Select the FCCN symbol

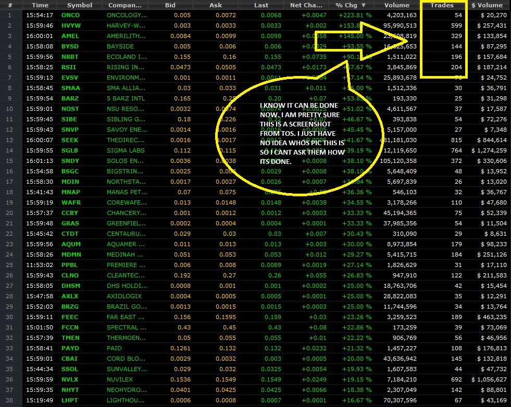pos(70,327)
